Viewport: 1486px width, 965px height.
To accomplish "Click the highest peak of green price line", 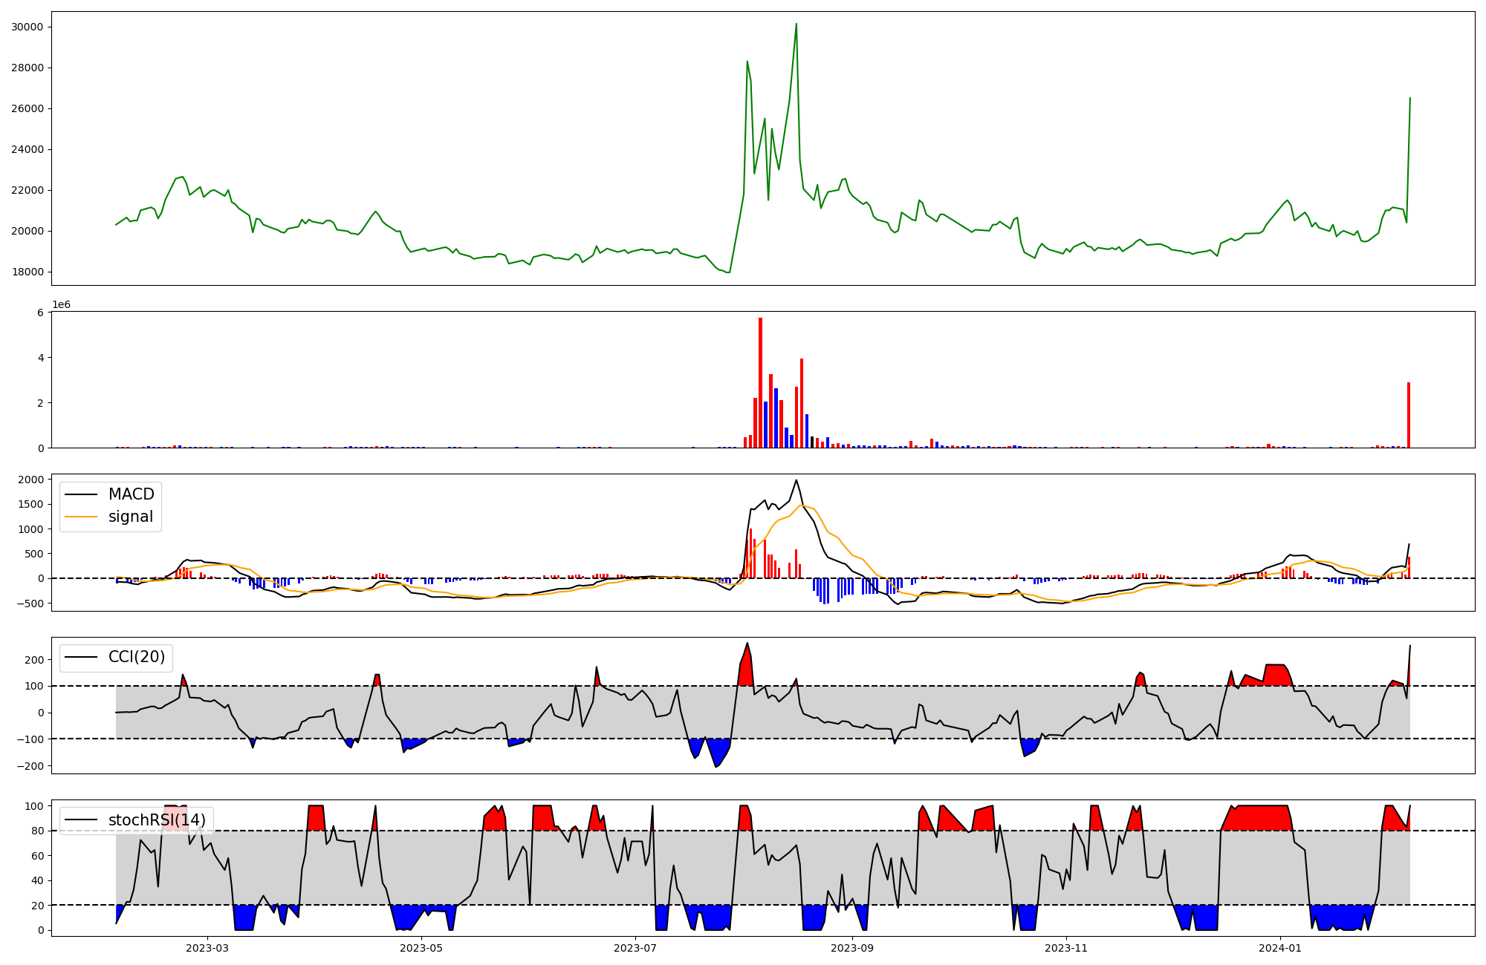I will [x=796, y=24].
